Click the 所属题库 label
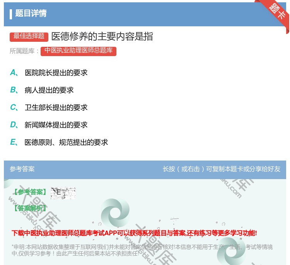Screen dimensions: 290x265 [x=24, y=51]
